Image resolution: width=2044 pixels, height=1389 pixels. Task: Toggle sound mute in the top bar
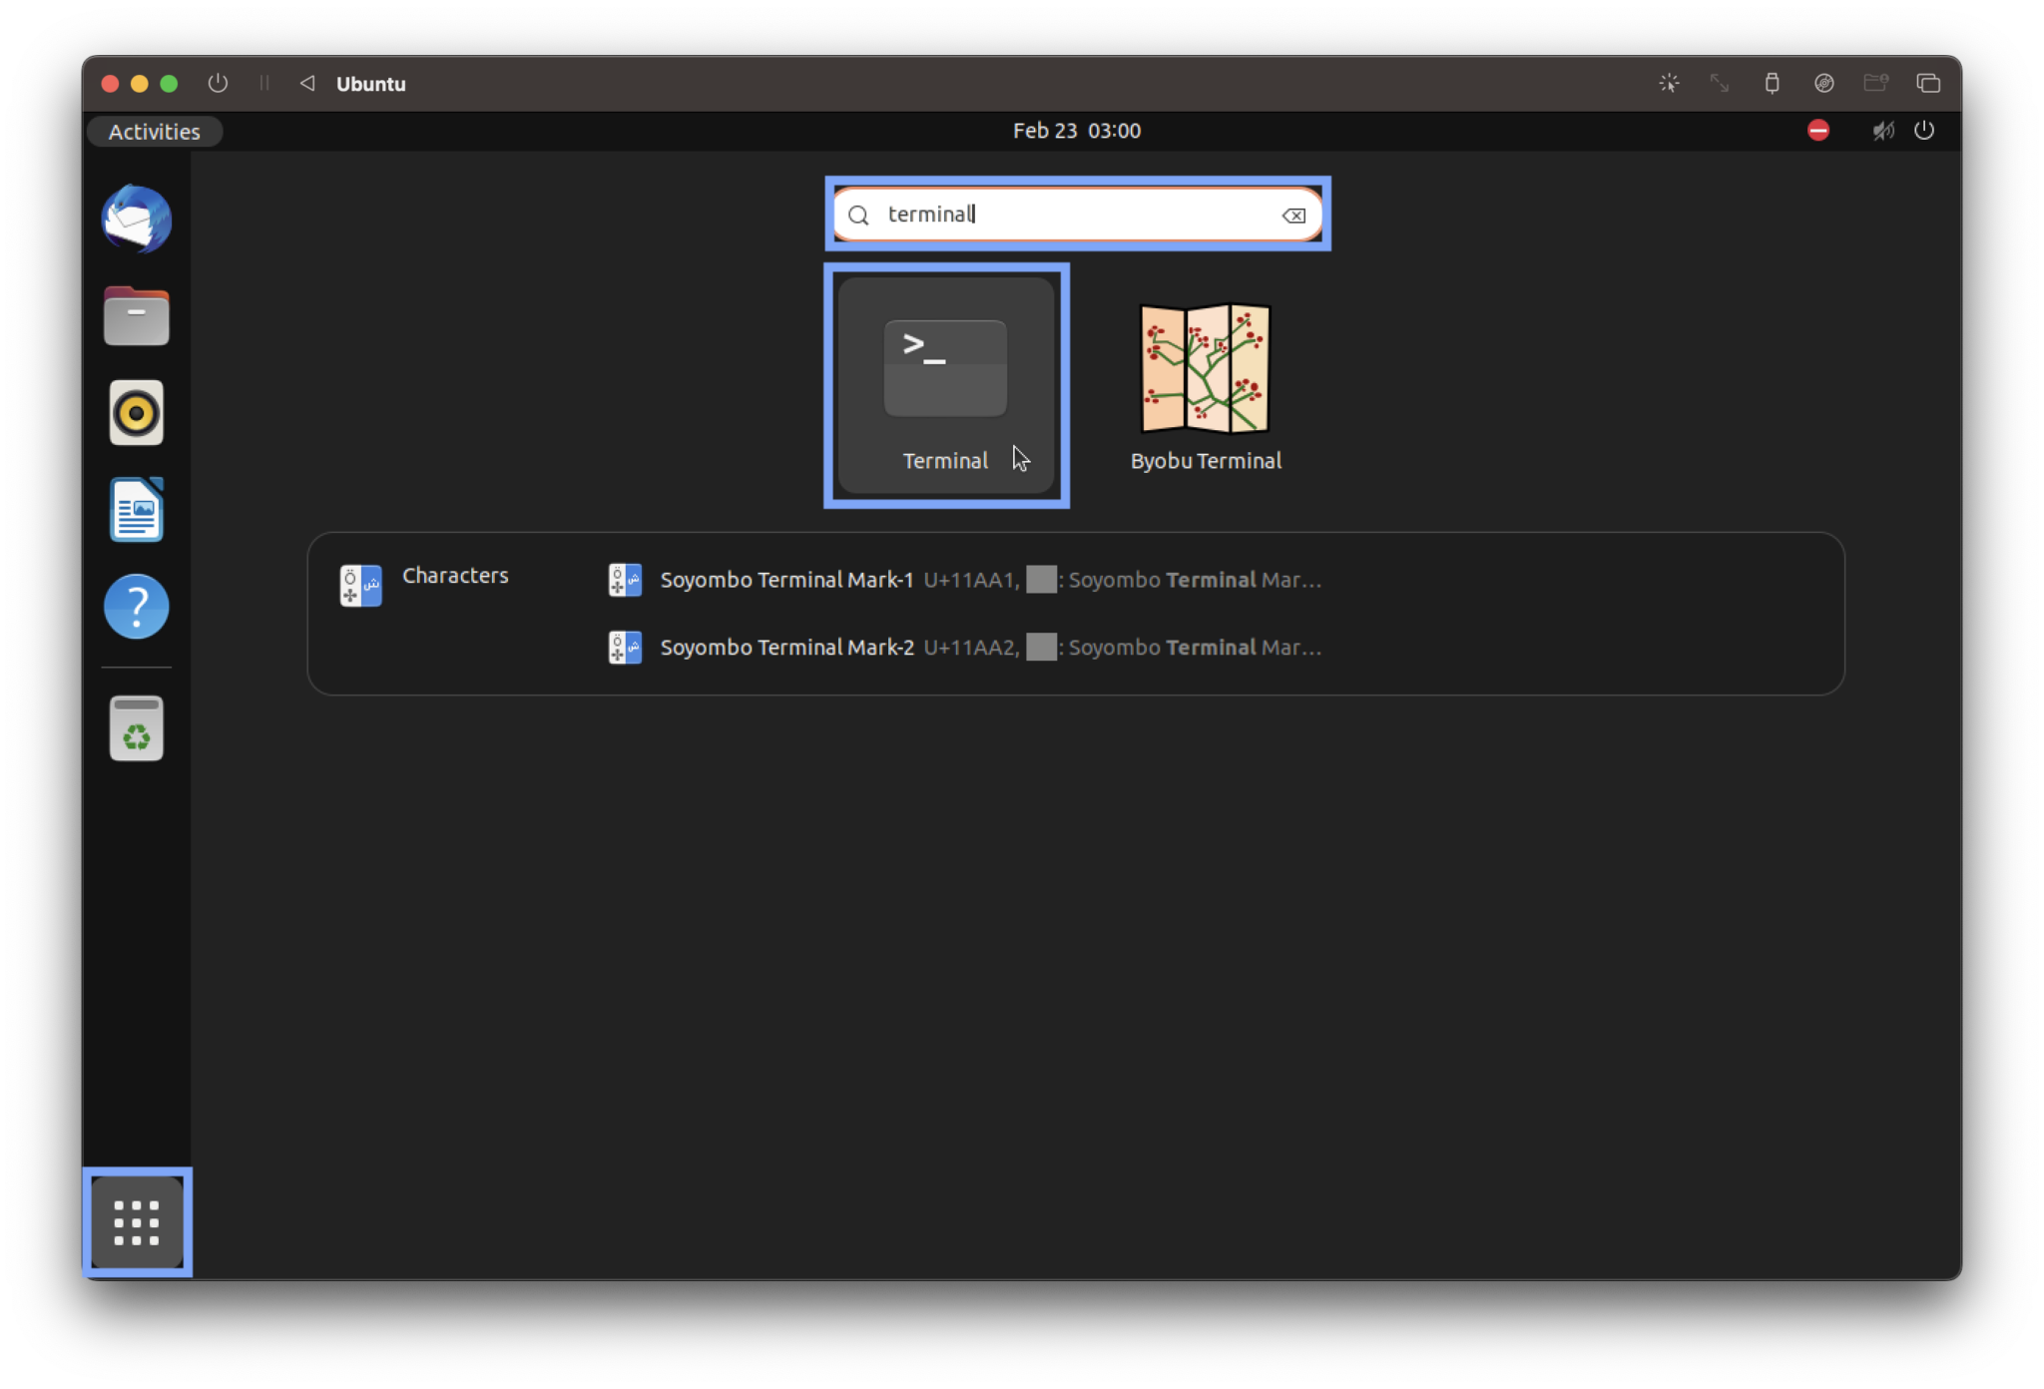click(1882, 130)
